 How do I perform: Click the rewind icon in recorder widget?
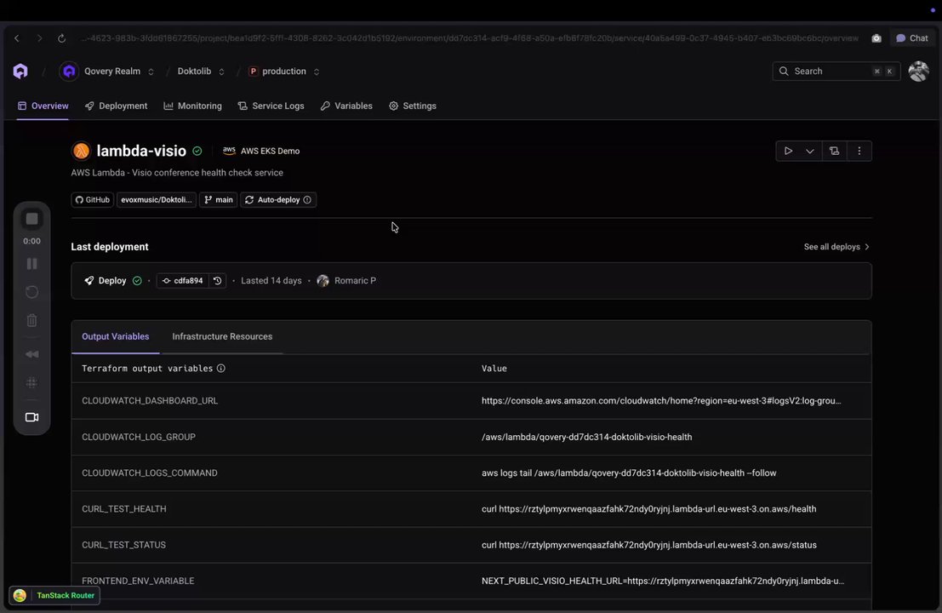tap(31, 354)
